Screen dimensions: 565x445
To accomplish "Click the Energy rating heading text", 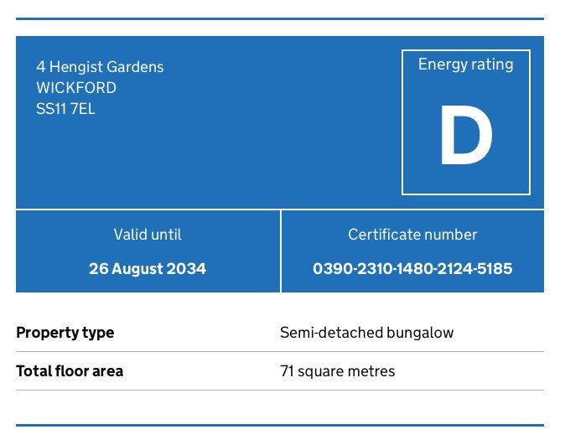I will [x=465, y=65].
